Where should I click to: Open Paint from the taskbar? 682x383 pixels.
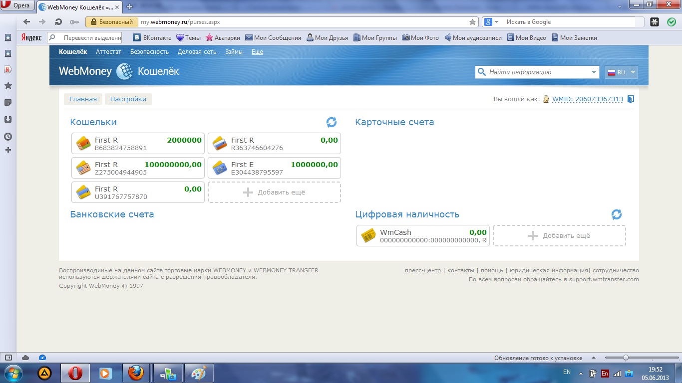click(199, 373)
